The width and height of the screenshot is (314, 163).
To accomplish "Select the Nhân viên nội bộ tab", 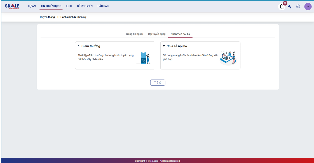I will (x=180, y=34).
